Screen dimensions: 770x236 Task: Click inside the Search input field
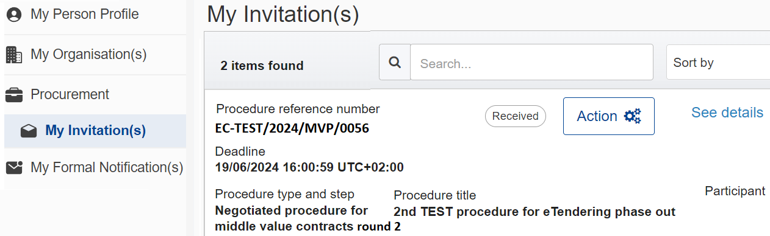click(531, 62)
